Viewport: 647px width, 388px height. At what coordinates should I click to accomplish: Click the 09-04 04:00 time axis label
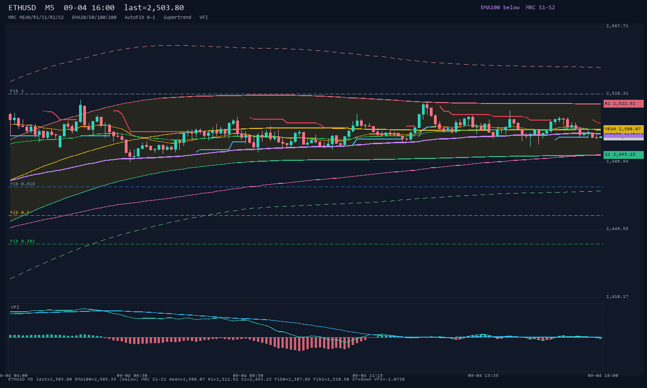(14, 376)
